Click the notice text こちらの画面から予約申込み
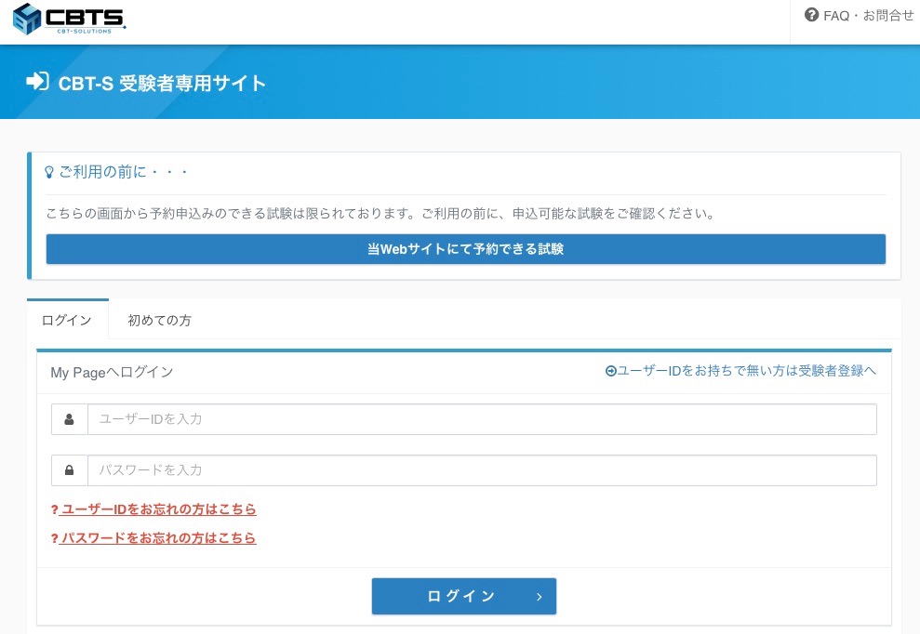This screenshot has width=920, height=634. 380,214
